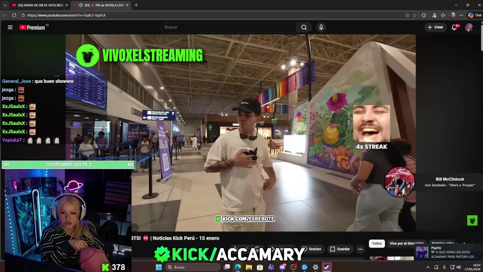Viewport: 483px width, 272px height.
Task: Open the browser extensions puzzle icon
Action: coord(424,15)
